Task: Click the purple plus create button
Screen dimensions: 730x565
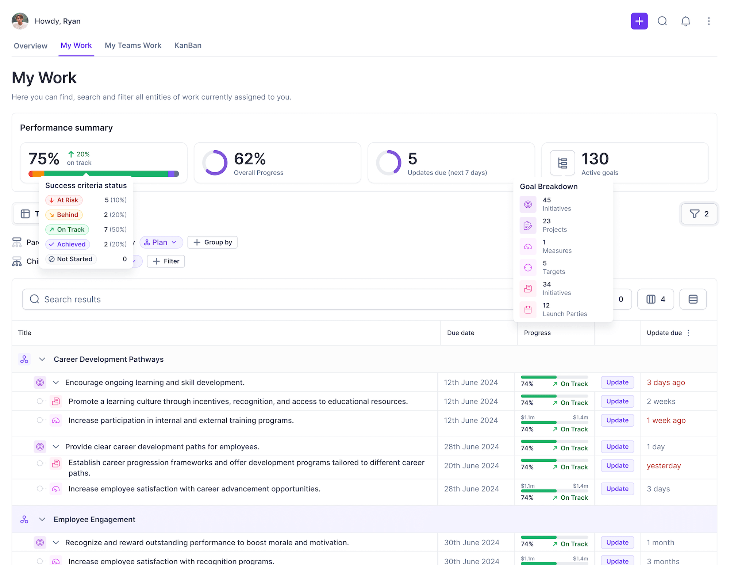Action: (639, 21)
